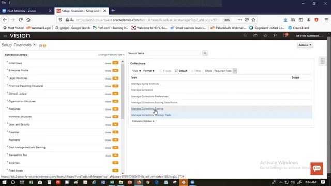Open the Payables shared indicator button
The width and height of the screenshot is (331, 186).
(115, 132)
